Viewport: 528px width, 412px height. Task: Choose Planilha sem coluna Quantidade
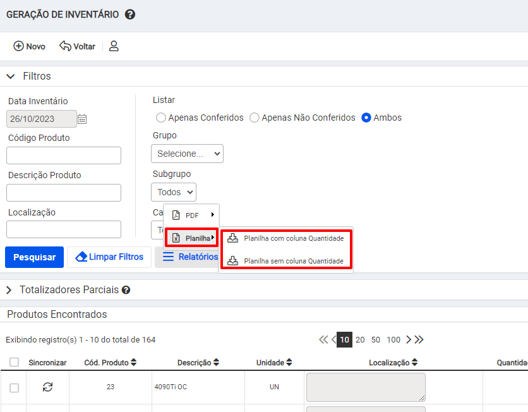(x=286, y=261)
